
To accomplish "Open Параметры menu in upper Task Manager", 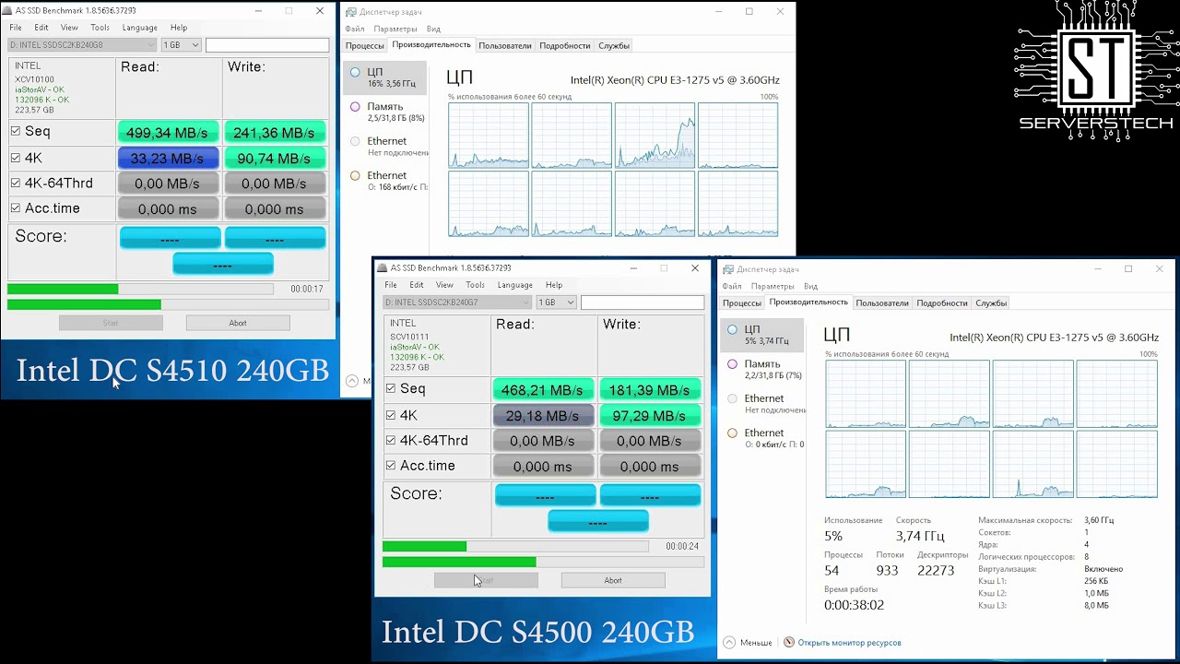I will tap(395, 29).
